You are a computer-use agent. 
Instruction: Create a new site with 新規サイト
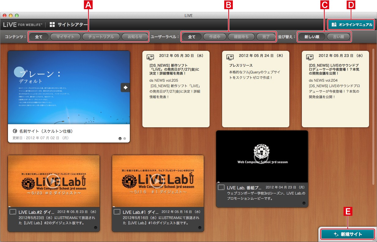click(x=348, y=234)
